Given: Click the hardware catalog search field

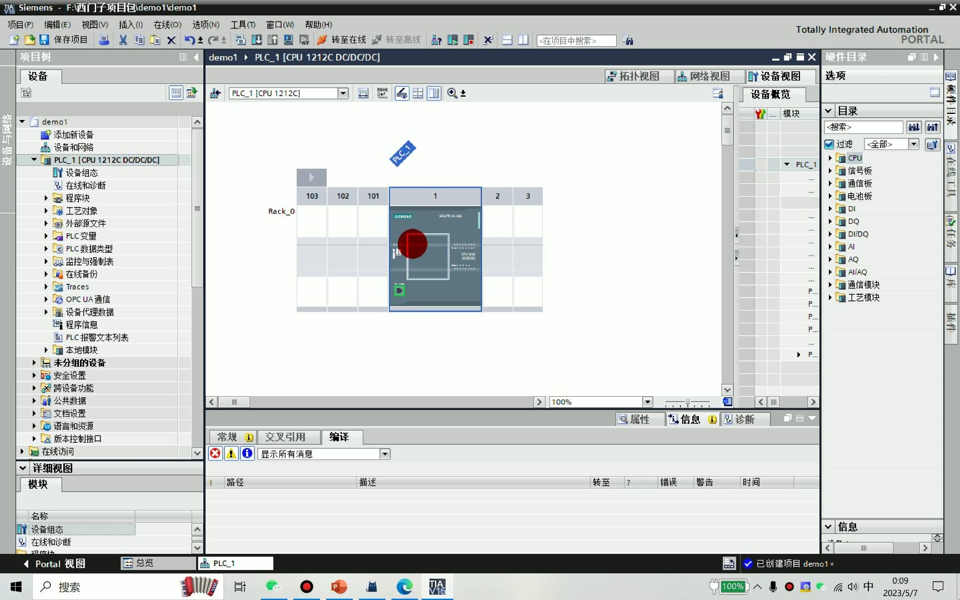Looking at the screenshot, I should tap(863, 127).
